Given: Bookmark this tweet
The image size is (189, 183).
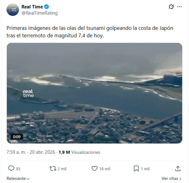Looking at the screenshot, I should coord(136,168).
